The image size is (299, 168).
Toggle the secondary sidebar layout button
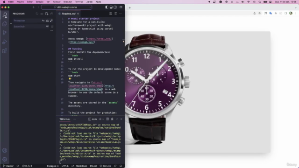coord(115,7)
